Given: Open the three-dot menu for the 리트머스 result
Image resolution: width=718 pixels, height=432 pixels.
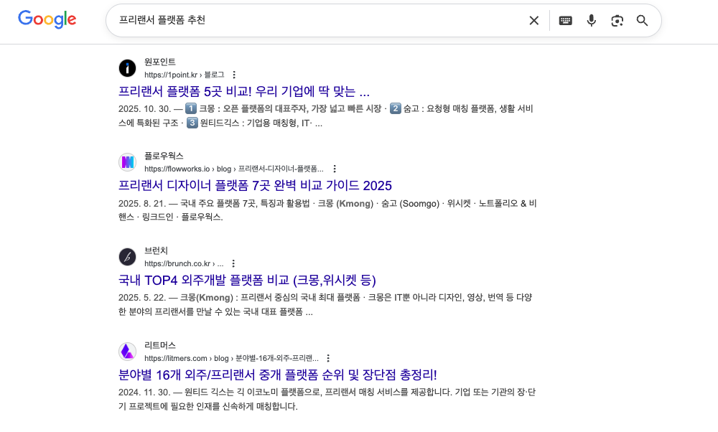Looking at the screenshot, I should coord(329,358).
